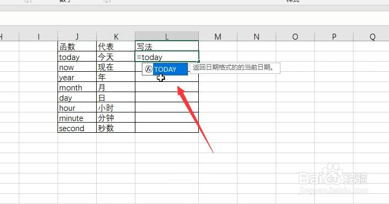The image size is (389, 204).
Task: Click the cell with text minute
Action: coord(77,117)
